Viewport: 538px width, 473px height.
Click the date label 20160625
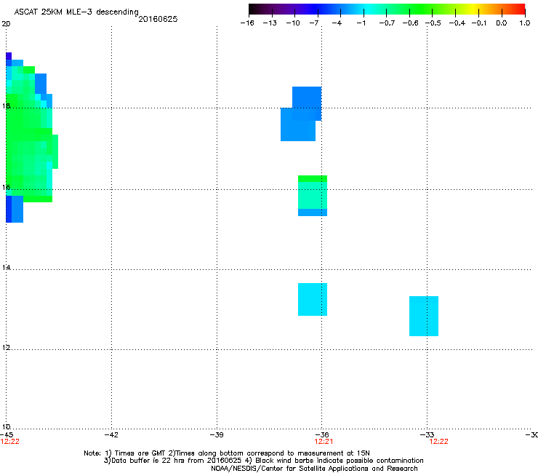pos(158,19)
